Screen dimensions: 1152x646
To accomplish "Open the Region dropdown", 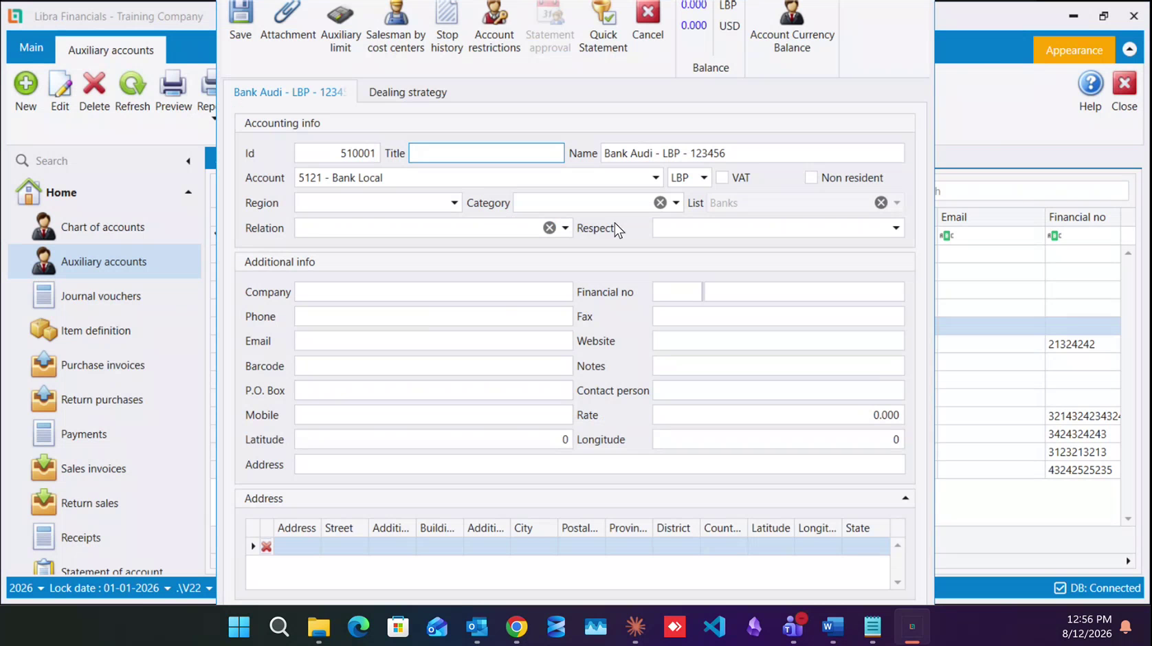I will pyautogui.click(x=454, y=203).
